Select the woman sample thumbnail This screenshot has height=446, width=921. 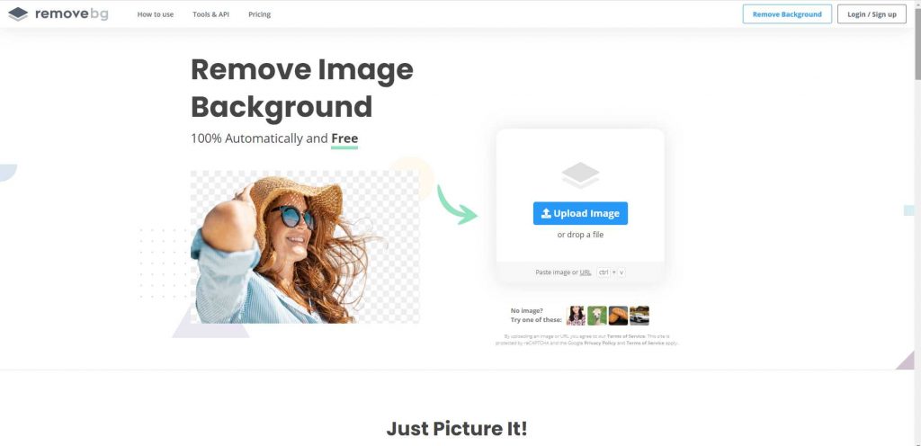(576, 316)
